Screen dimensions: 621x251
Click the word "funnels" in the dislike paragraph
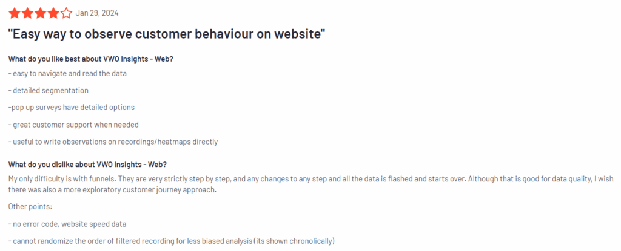pyautogui.click(x=100, y=179)
